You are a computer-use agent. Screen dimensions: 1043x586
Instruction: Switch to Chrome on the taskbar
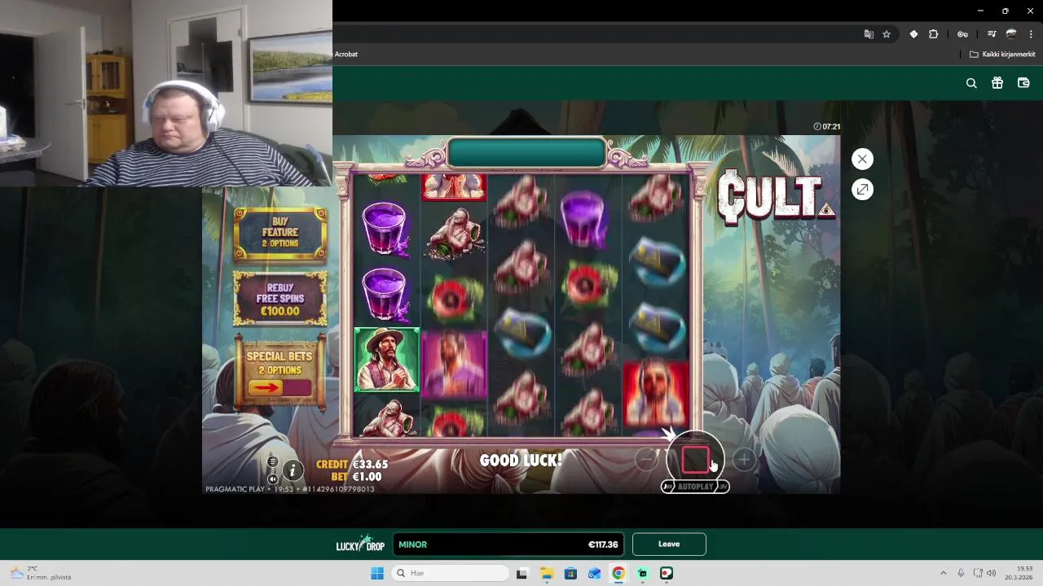coord(618,573)
